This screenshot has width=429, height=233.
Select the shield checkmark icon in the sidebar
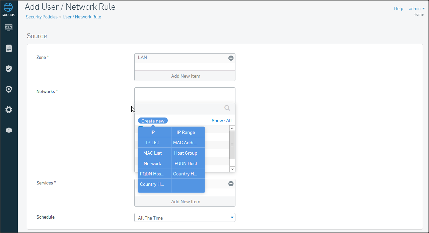tap(9, 69)
